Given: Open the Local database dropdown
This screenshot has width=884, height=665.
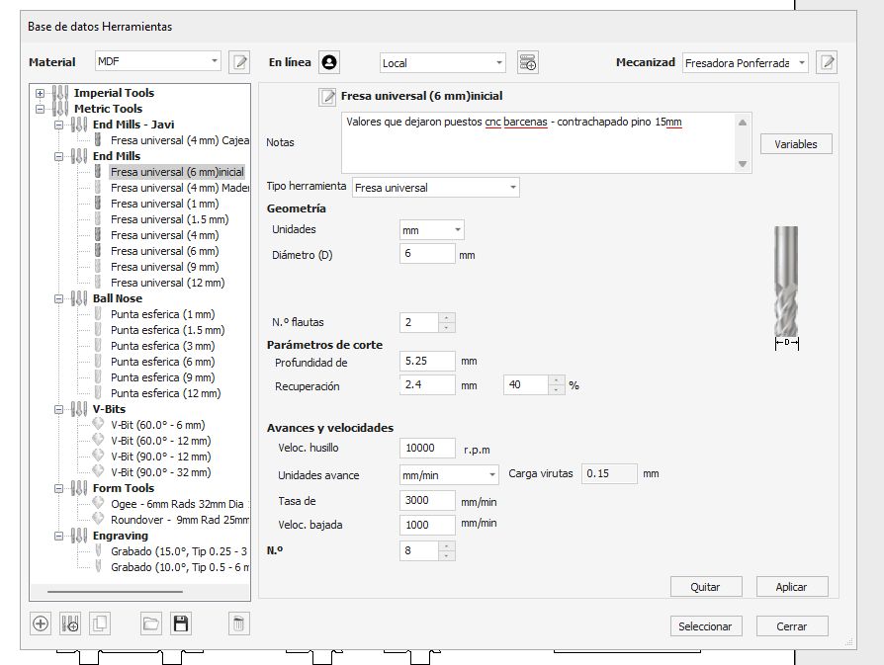Looking at the screenshot, I should (x=443, y=63).
